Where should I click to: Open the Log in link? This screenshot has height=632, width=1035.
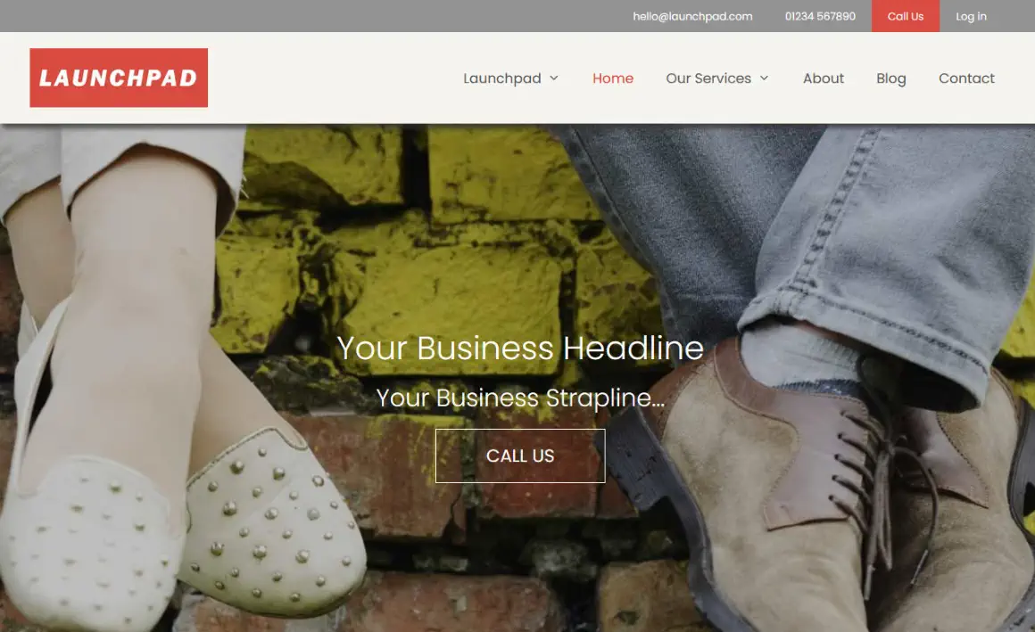click(x=971, y=17)
